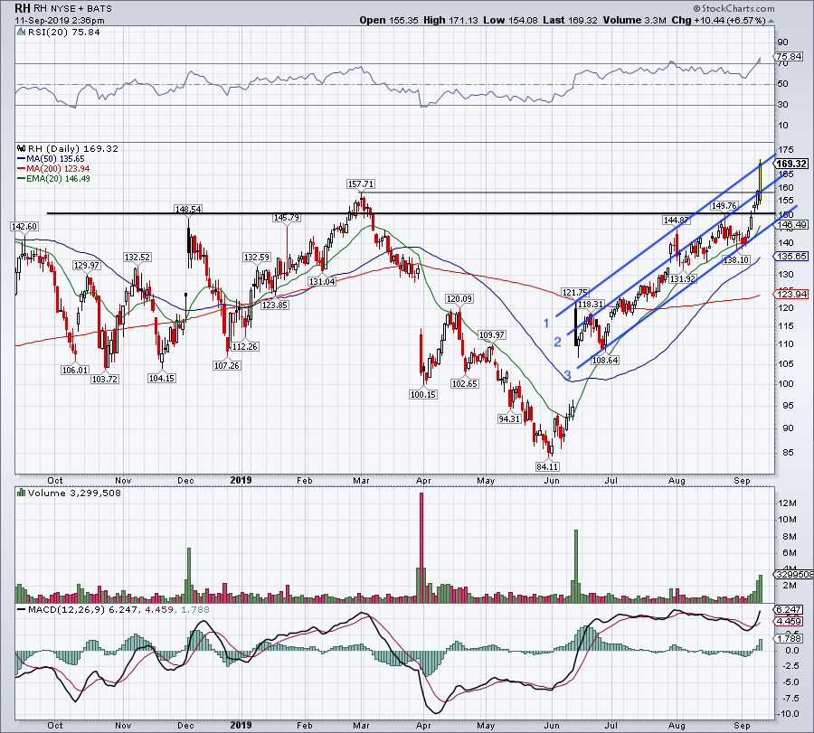Click the 'Volume 3,299,508' panel label

click(x=74, y=493)
